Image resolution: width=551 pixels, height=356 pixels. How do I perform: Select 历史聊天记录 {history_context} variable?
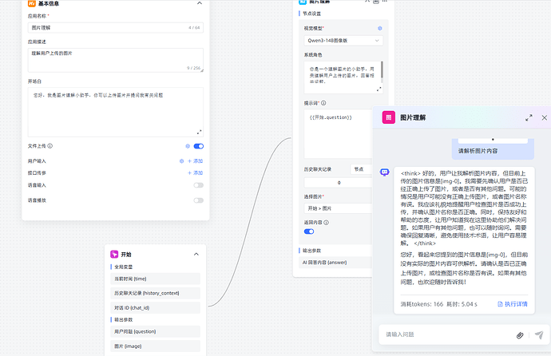click(156, 293)
